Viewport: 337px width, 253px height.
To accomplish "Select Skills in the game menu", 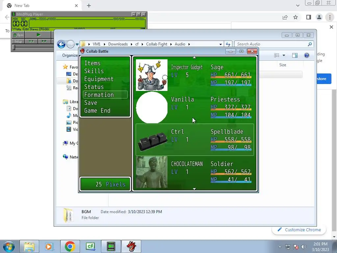I will pyautogui.click(x=94, y=71).
